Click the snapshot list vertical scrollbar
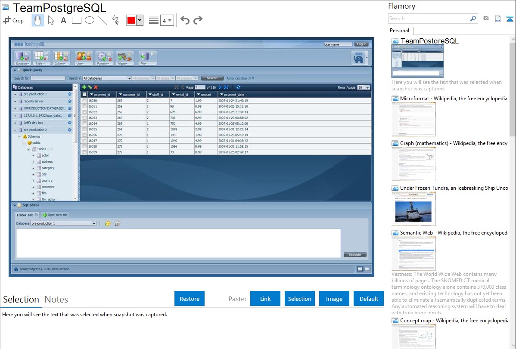The width and height of the screenshot is (516, 349). click(x=513, y=89)
